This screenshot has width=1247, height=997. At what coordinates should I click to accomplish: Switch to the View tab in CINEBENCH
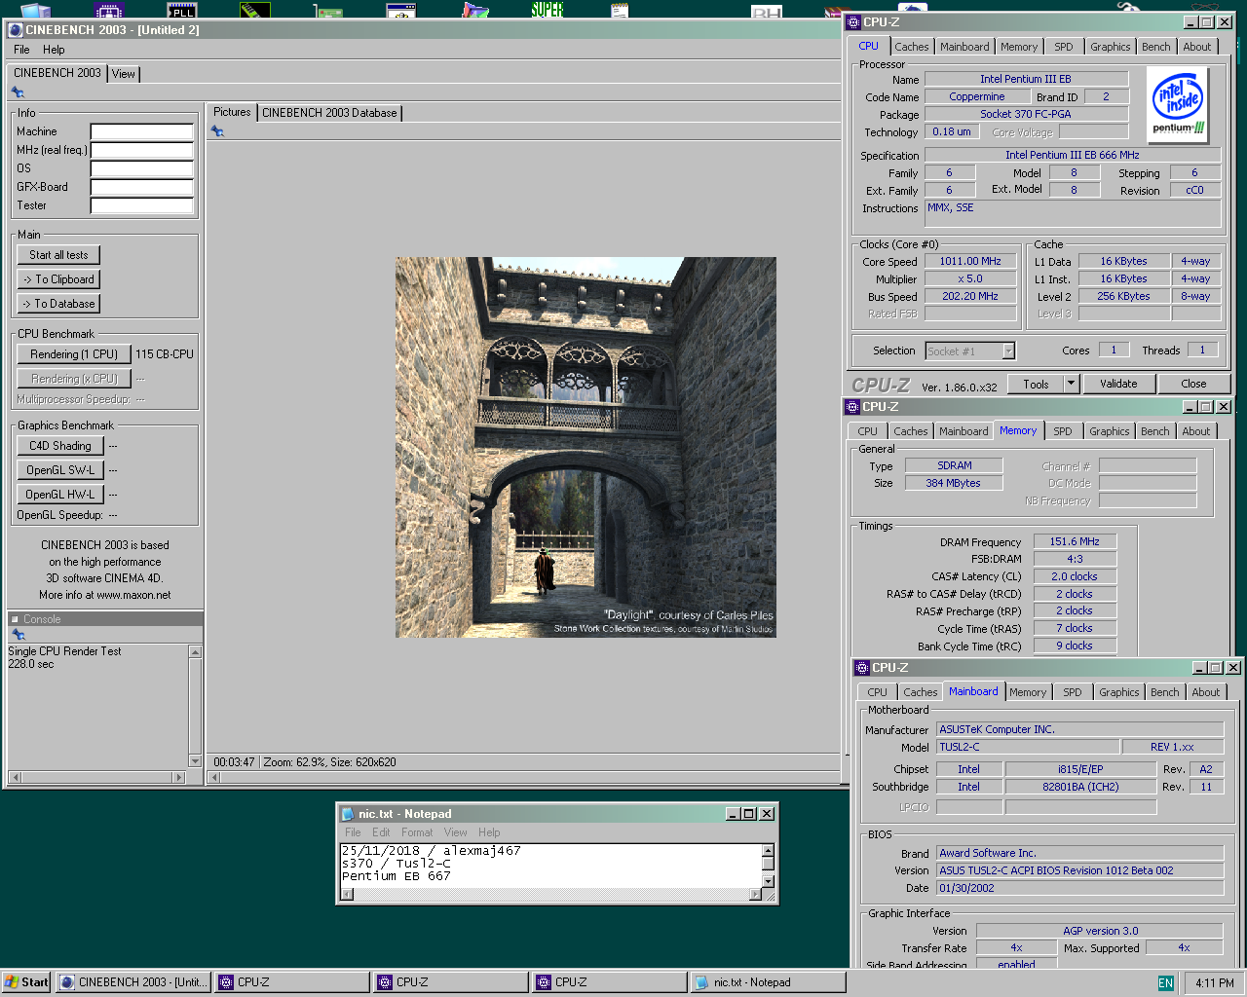point(124,74)
